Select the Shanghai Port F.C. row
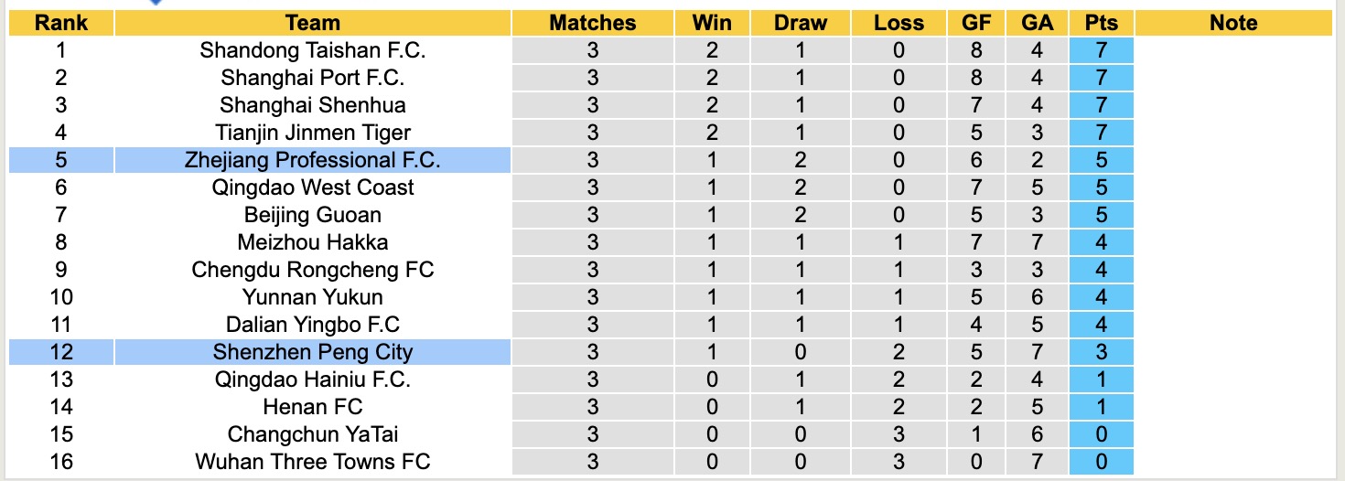 coord(312,78)
